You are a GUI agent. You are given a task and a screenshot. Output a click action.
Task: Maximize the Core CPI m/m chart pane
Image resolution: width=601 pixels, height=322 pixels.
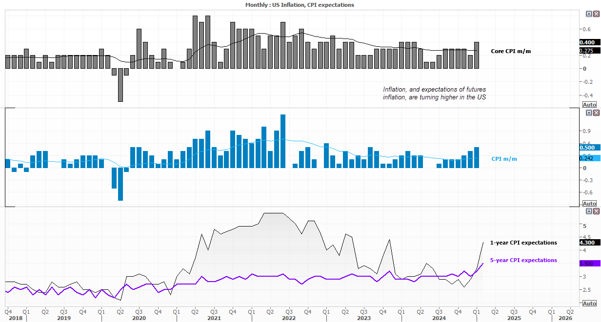pyautogui.click(x=589, y=14)
